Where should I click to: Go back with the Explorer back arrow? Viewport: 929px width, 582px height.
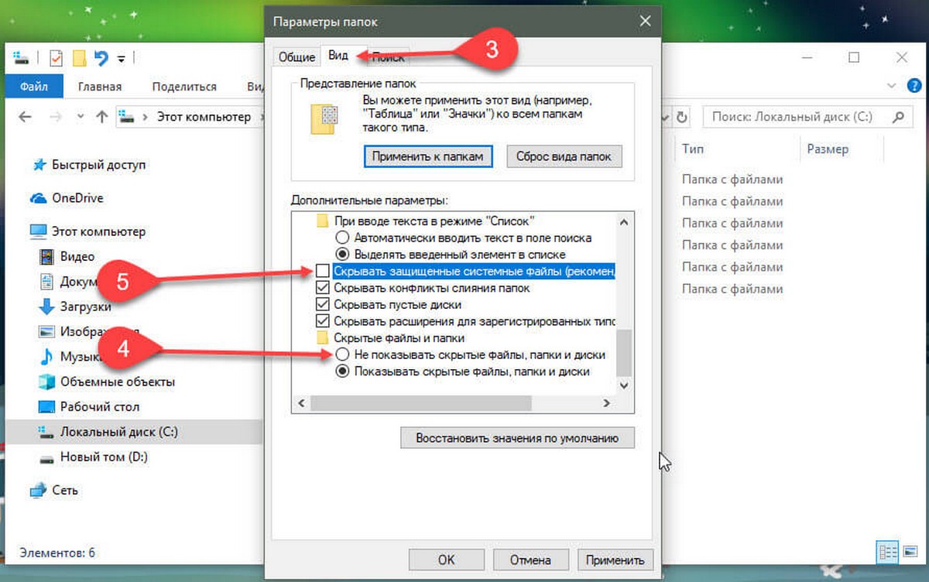pos(25,117)
